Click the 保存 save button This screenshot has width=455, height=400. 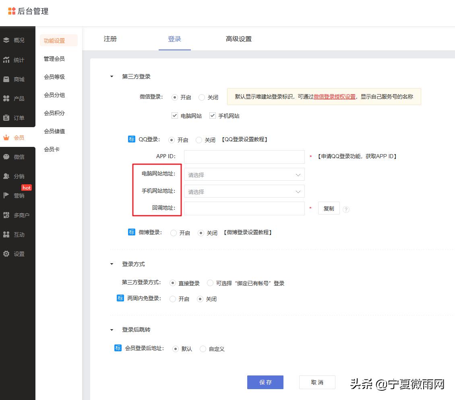[x=265, y=382]
